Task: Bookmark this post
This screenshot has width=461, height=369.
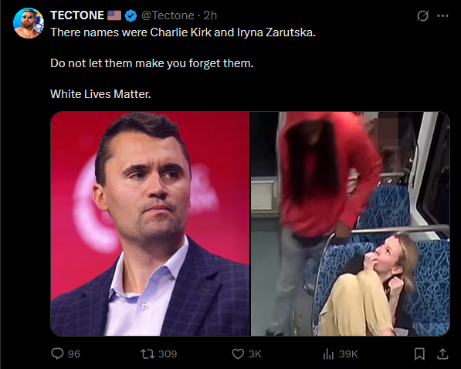Action: coord(419,354)
